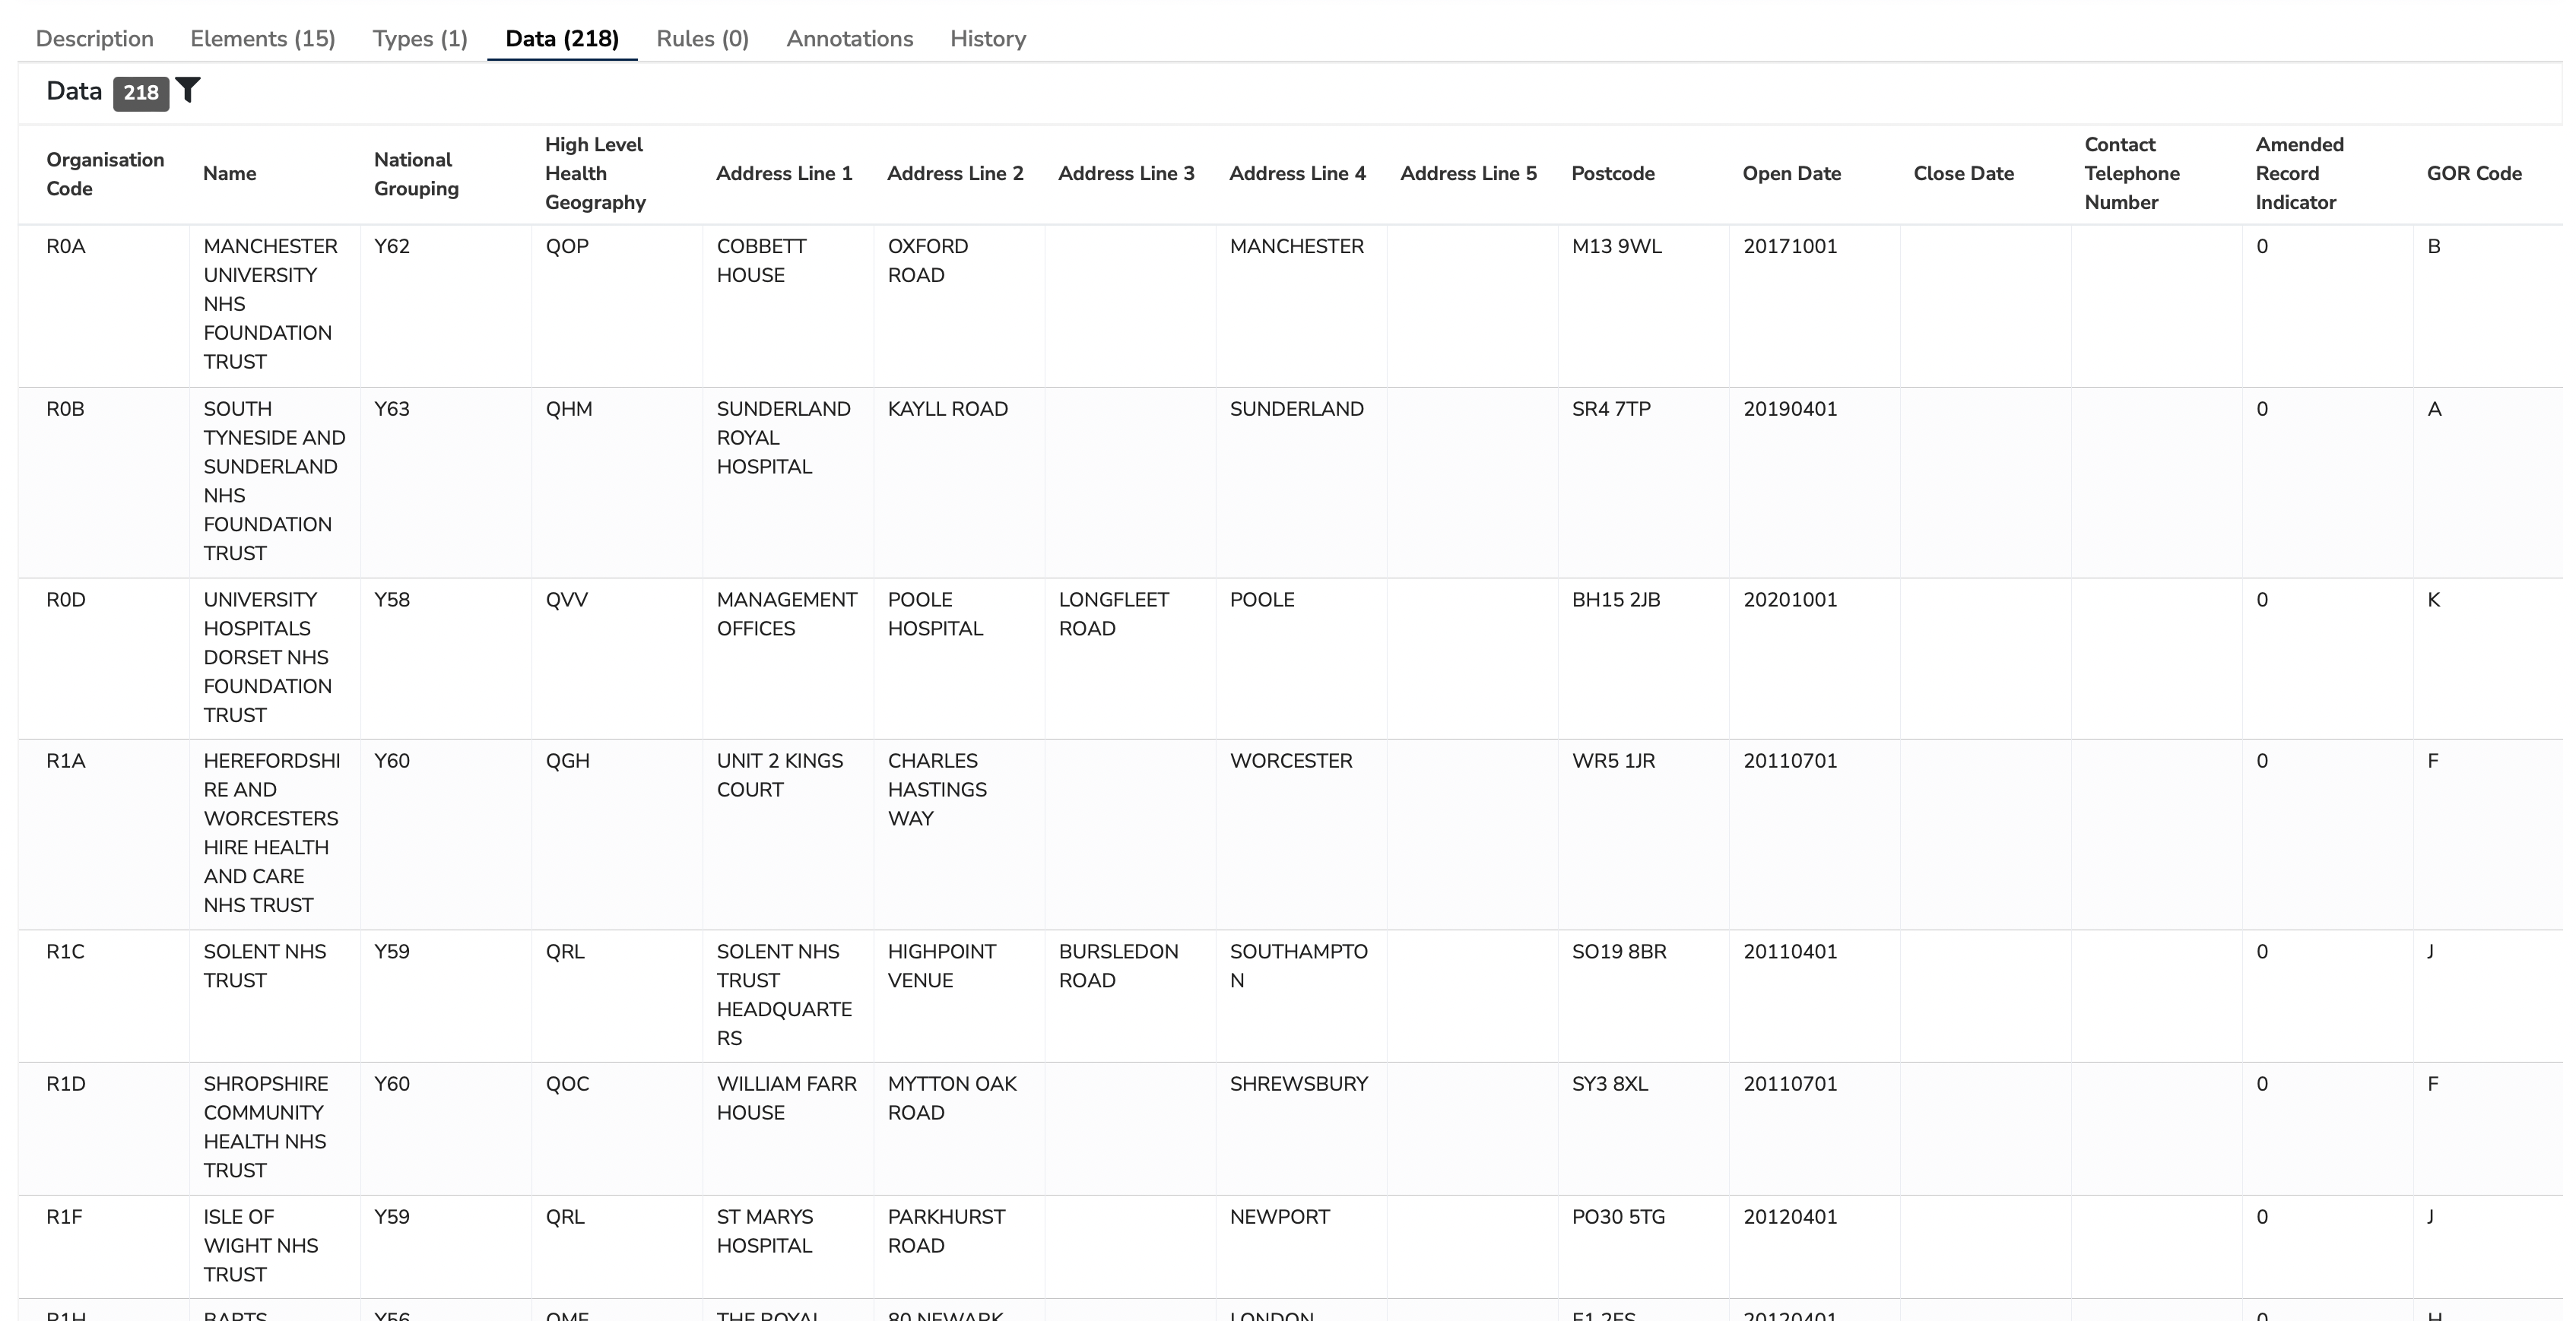The image size is (2576, 1321).
Task: Click the Organisation Code column header
Action: click(x=106, y=173)
